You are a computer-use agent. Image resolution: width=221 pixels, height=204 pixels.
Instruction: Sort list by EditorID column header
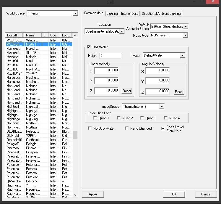14,35
